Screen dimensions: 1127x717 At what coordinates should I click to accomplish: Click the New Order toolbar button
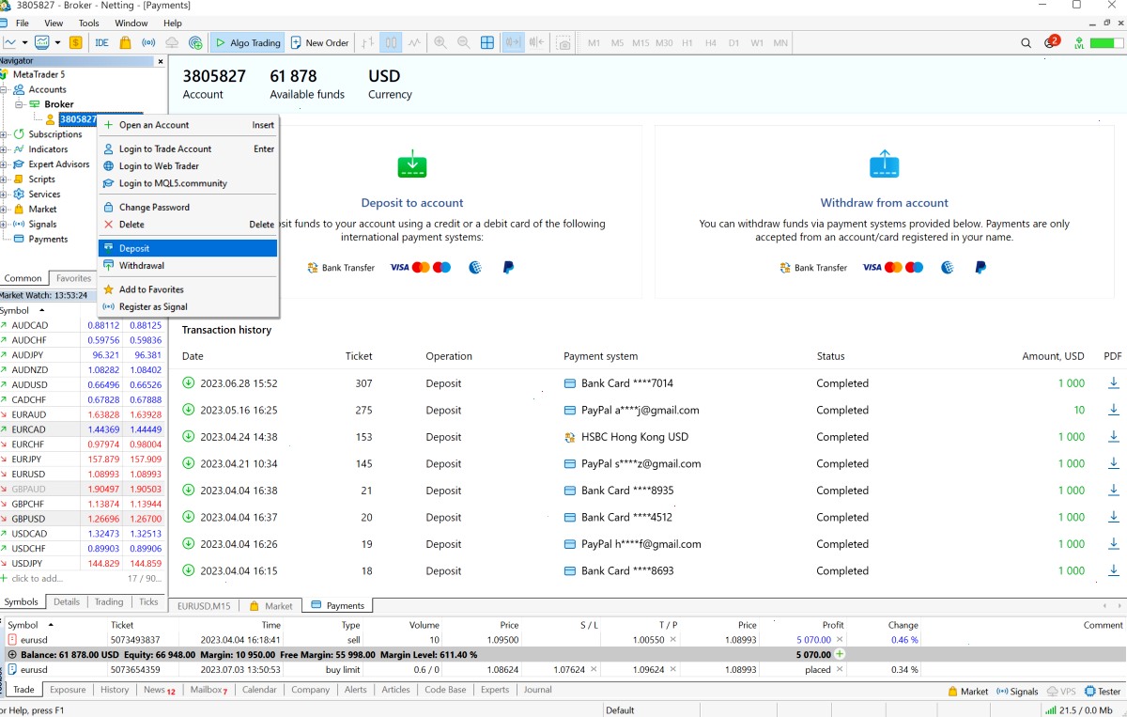319,42
